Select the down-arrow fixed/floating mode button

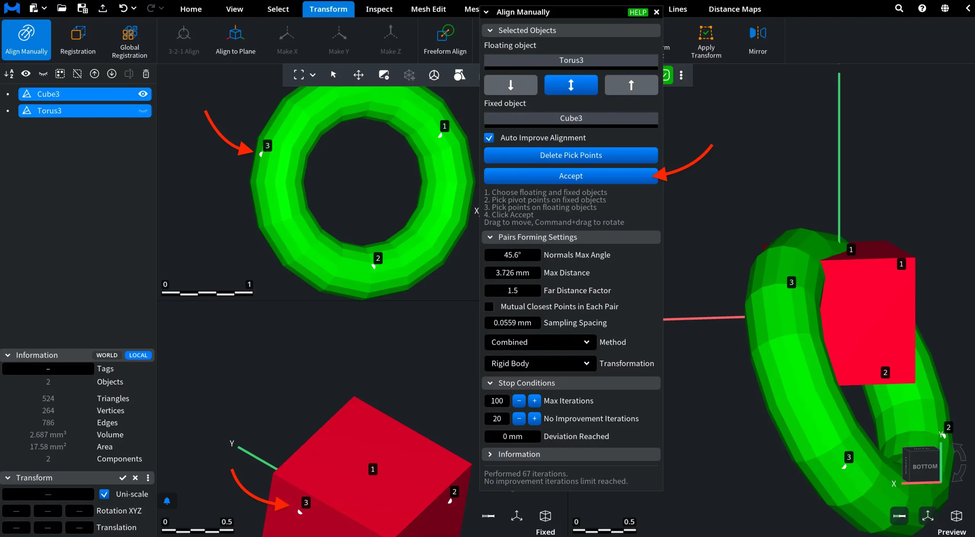click(x=511, y=85)
